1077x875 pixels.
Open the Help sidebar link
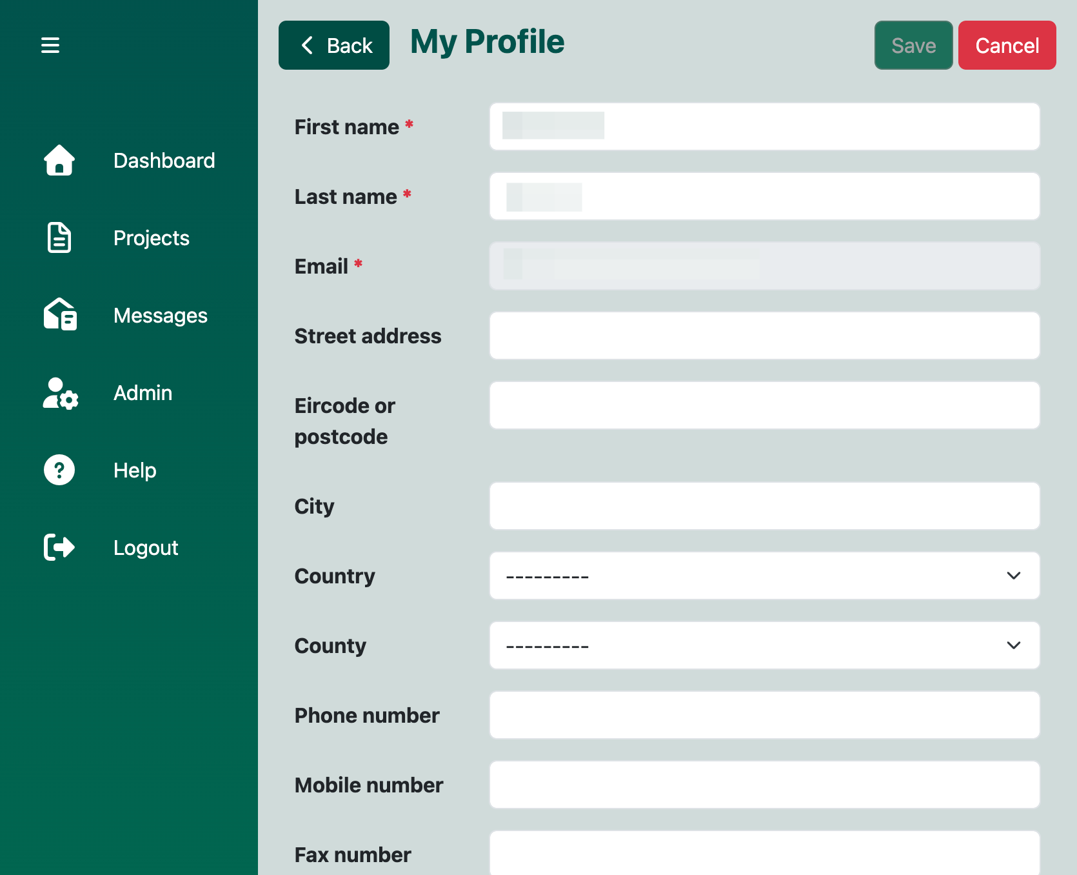(x=135, y=470)
